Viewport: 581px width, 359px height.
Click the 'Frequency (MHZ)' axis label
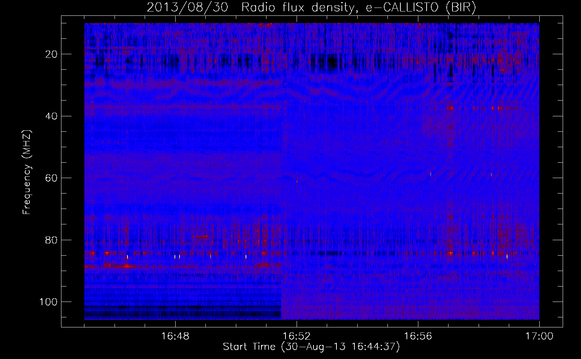pos(27,172)
